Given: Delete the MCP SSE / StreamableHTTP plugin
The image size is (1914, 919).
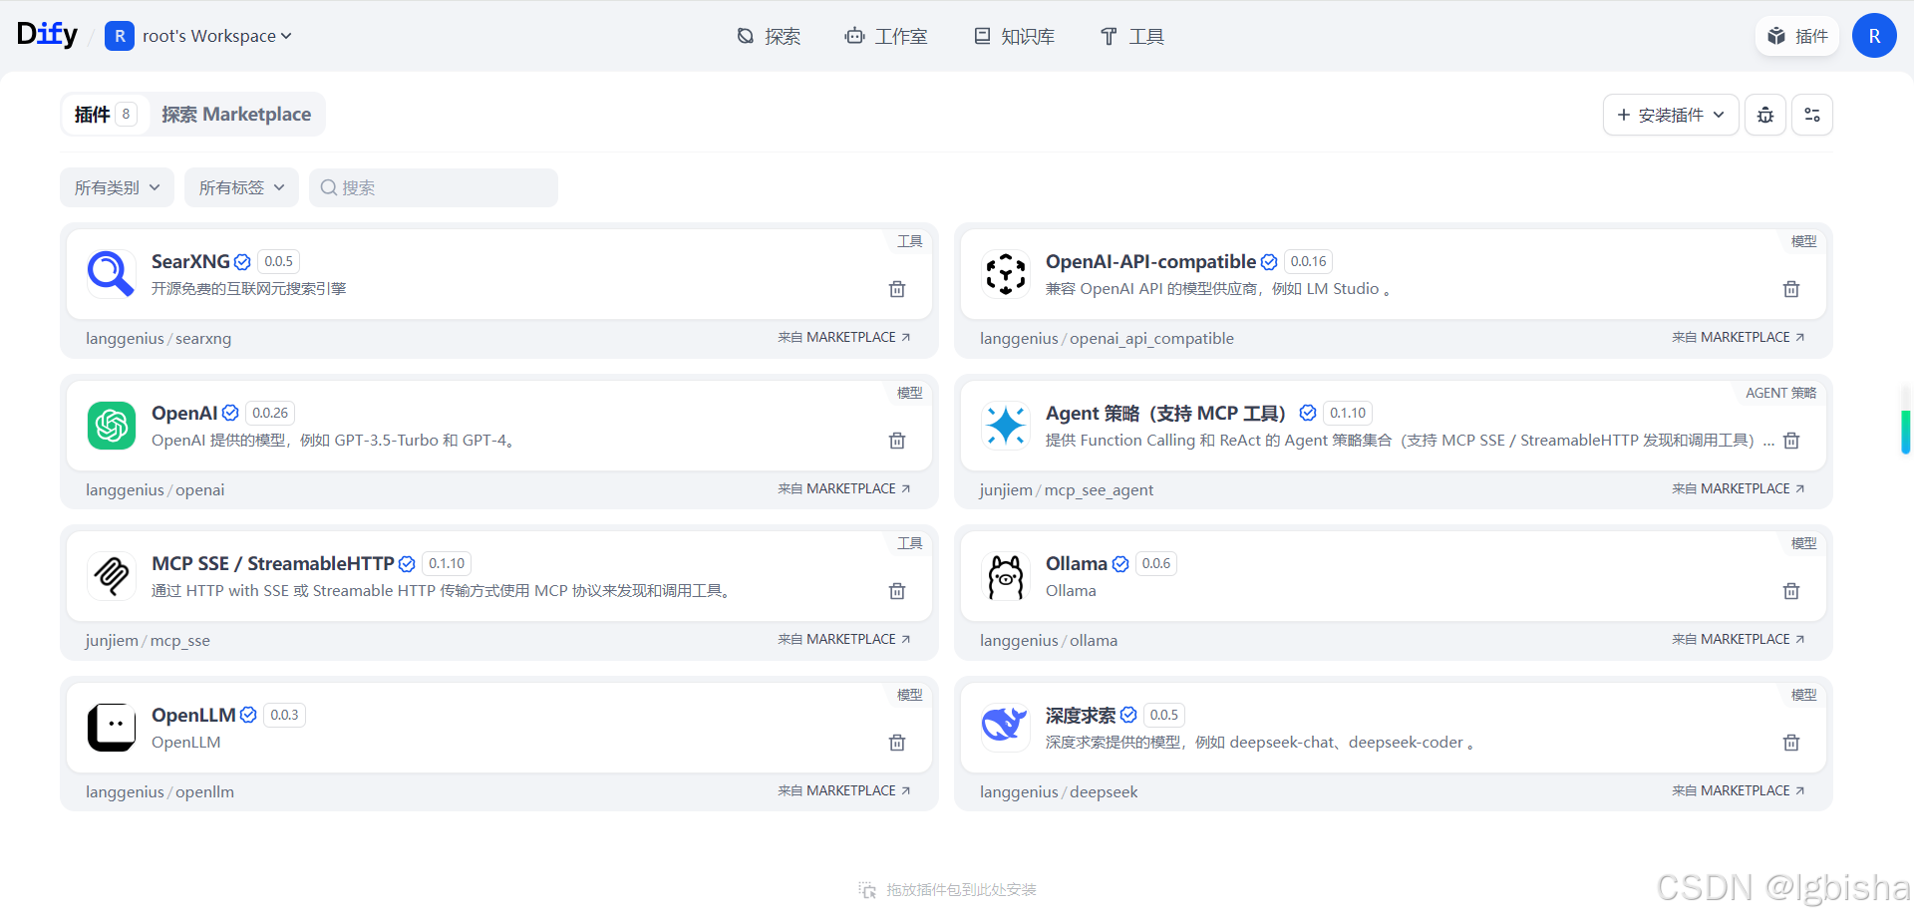Looking at the screenshot, I should tap(897, 591).
